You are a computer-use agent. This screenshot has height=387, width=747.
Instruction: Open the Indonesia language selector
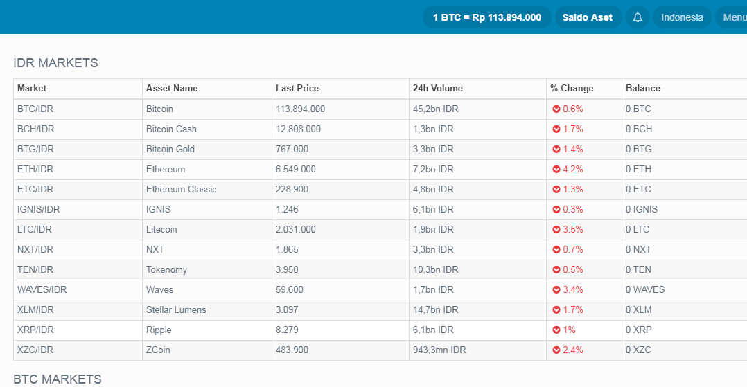pos(682,17)
